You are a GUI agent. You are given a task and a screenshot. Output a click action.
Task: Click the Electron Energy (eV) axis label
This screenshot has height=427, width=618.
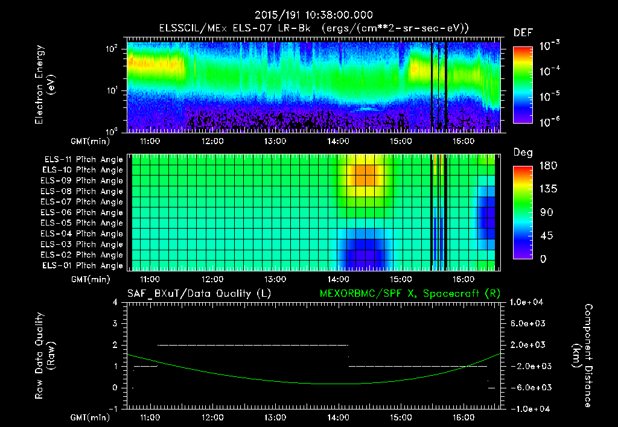(x=44, y=84)
